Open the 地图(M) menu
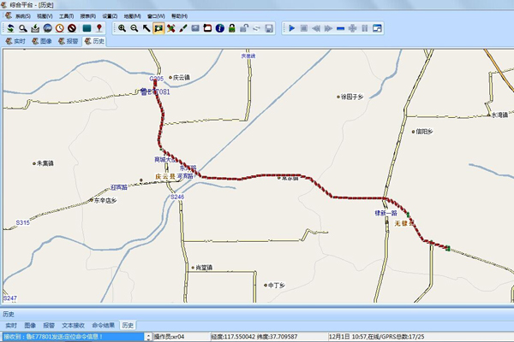The image size is (514, 342). pos(133,16)
